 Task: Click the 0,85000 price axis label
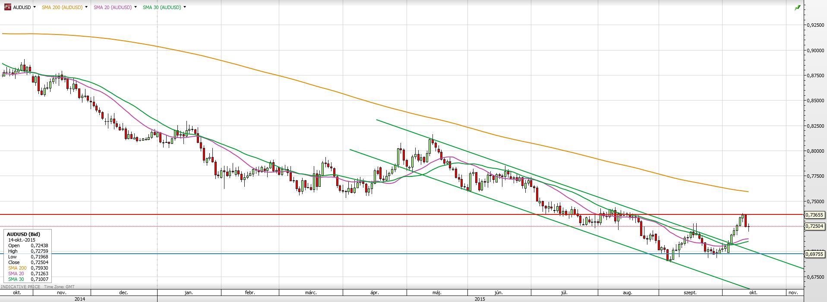click(x=815, y=101)
